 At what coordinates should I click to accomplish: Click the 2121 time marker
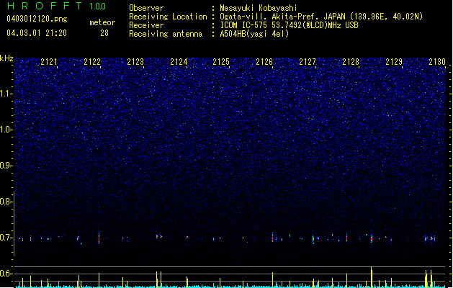pos(49,62)
